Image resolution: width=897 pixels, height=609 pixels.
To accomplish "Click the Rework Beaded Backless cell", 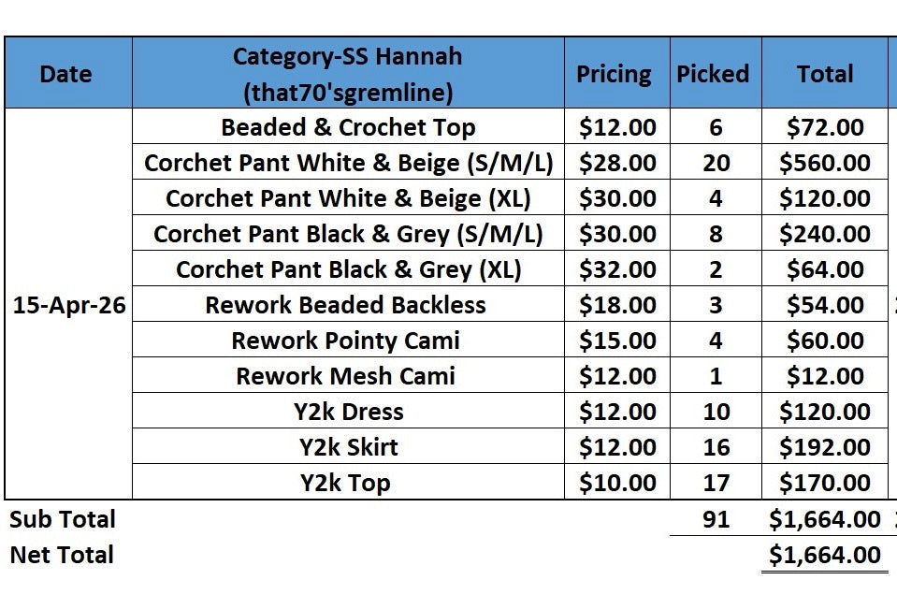I will pyautogui.click(x=348, y=304).
